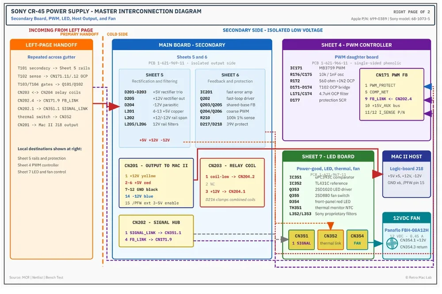Click 'Rectification and filtering' under SHEET 5
The height and width of the screenshot is (294, 442).
point(154,81)
